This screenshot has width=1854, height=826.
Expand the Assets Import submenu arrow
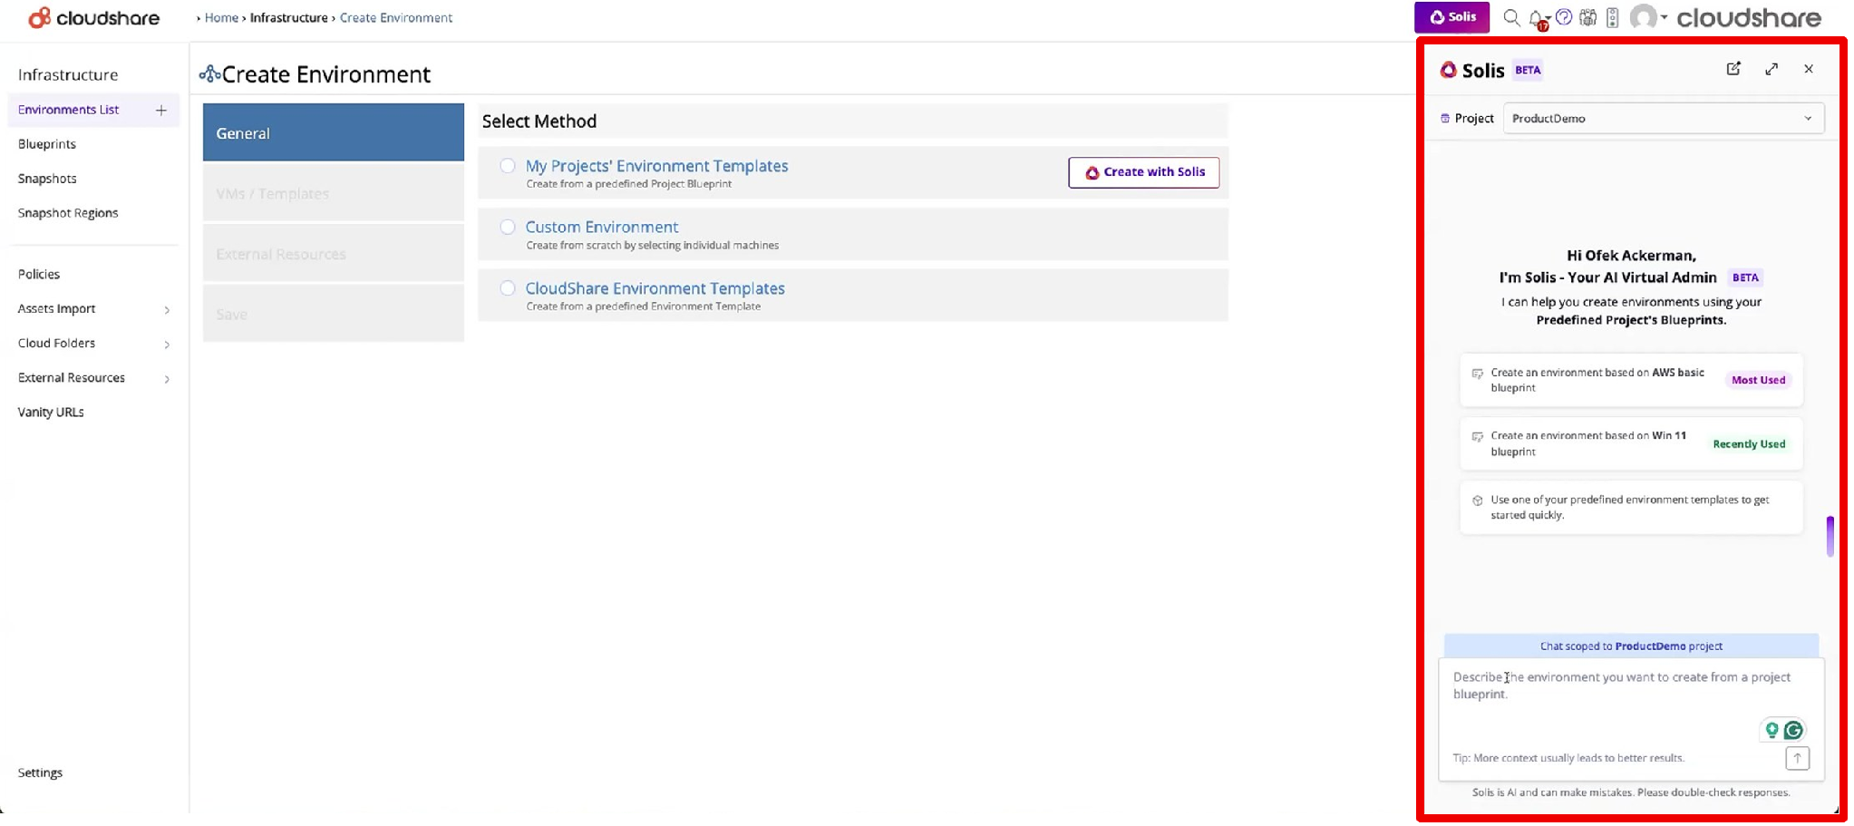(x=167, y=310)
